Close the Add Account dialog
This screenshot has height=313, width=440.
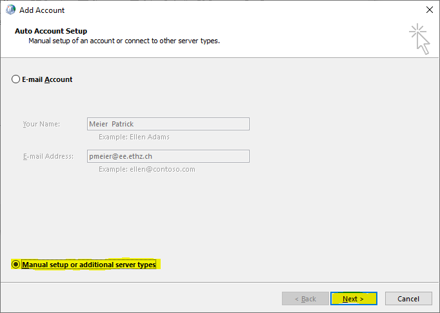tap(429, 10)
